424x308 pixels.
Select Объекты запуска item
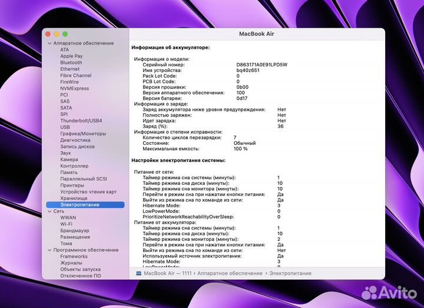(x=80, y=269)
